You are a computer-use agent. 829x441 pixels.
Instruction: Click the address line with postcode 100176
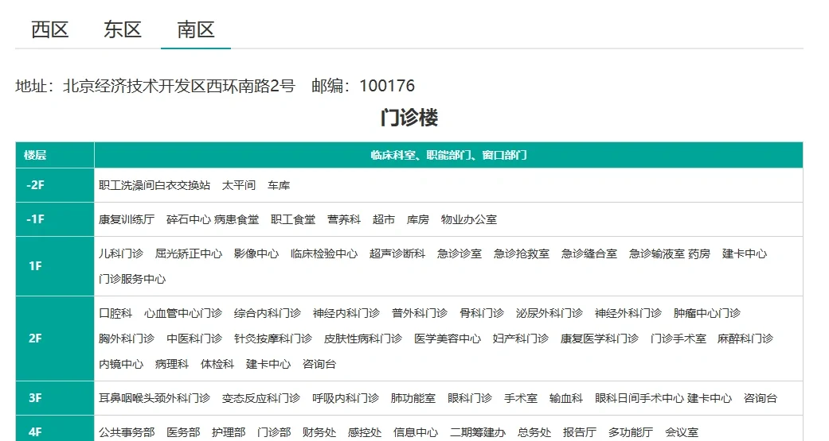[x=215, y=86]
